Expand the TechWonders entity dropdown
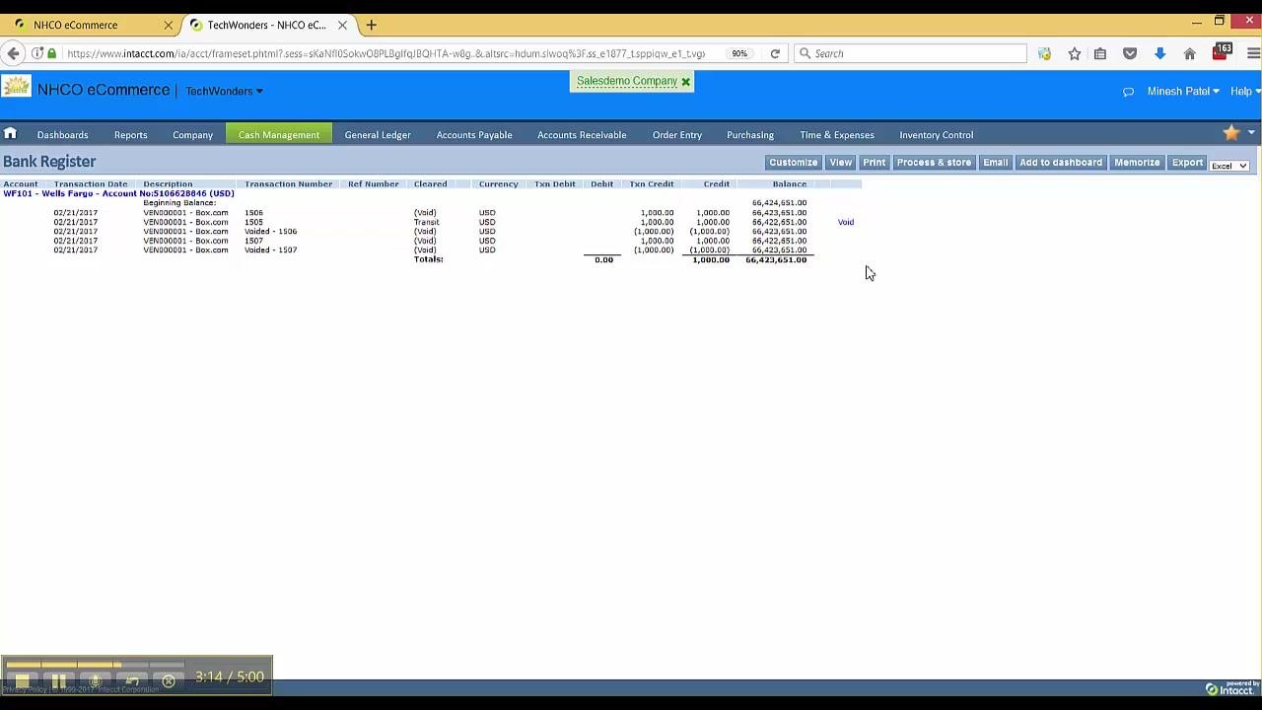The width and height of the screenshot is (1262, 710). (x=224, y=92)
